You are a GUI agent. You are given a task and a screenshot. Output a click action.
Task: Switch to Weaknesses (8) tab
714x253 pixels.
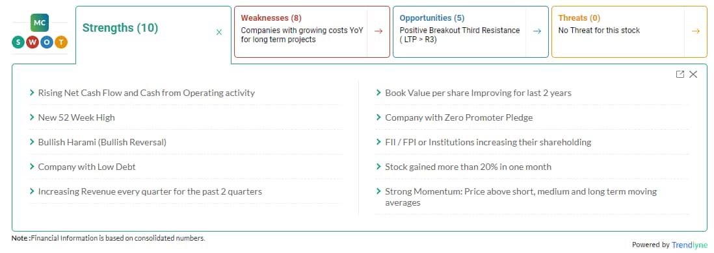pos(271,18)
